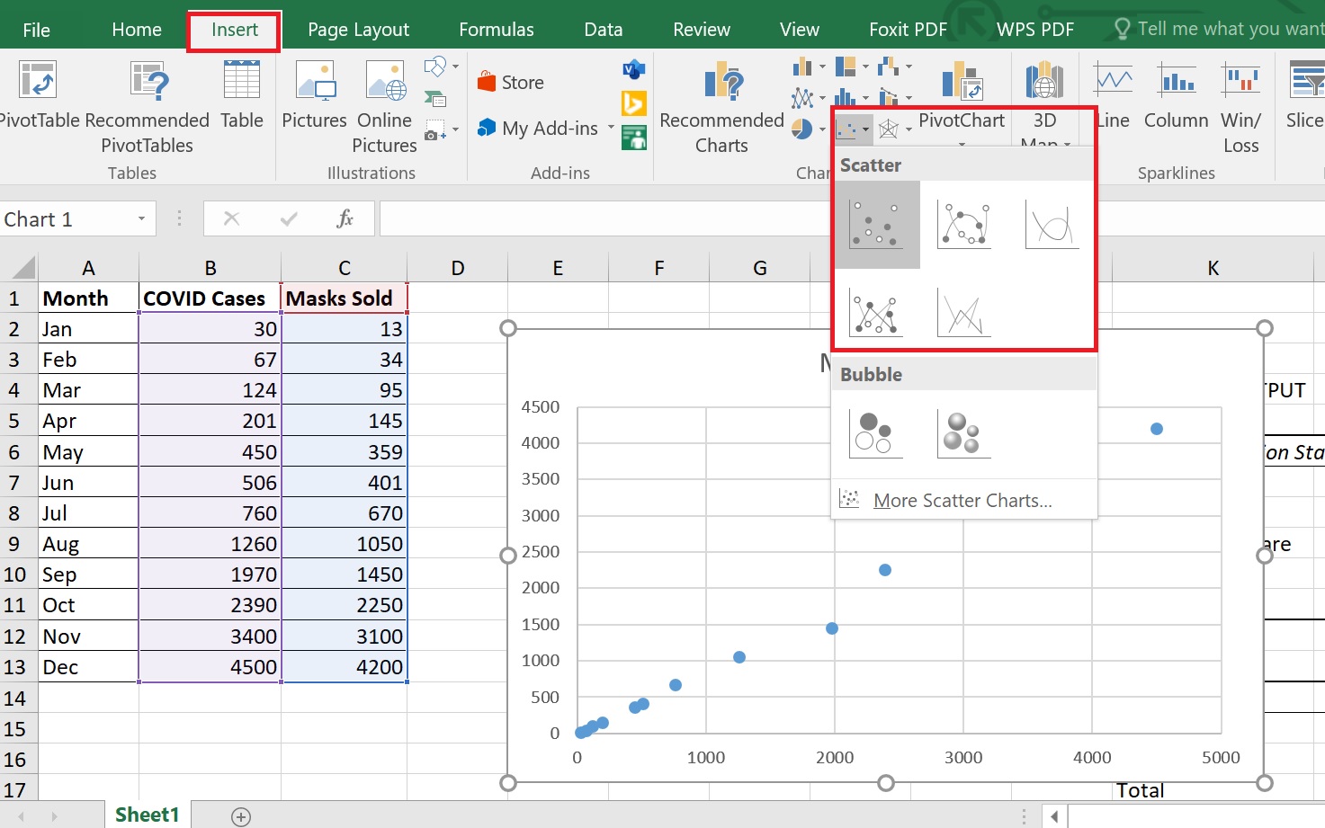Select cell B13 containing 4500

(x=210, y=667)
